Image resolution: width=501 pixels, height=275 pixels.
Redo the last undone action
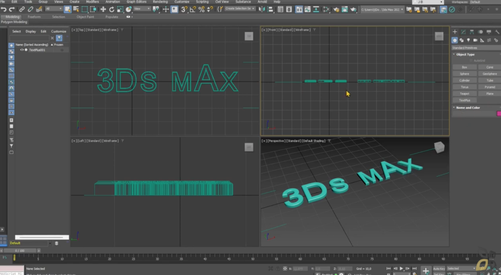[x=12, y=9]
